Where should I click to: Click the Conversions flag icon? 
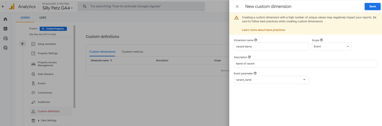(33, 93)
